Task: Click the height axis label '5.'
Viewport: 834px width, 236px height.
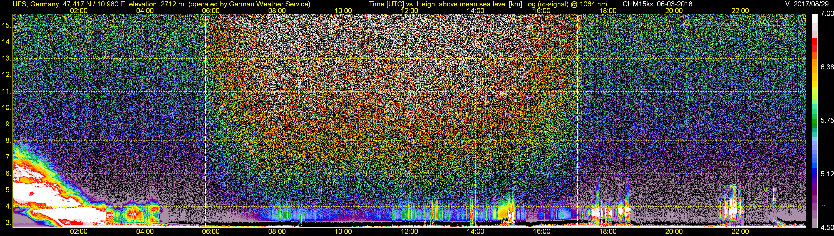Action: [x=8, y=190]
